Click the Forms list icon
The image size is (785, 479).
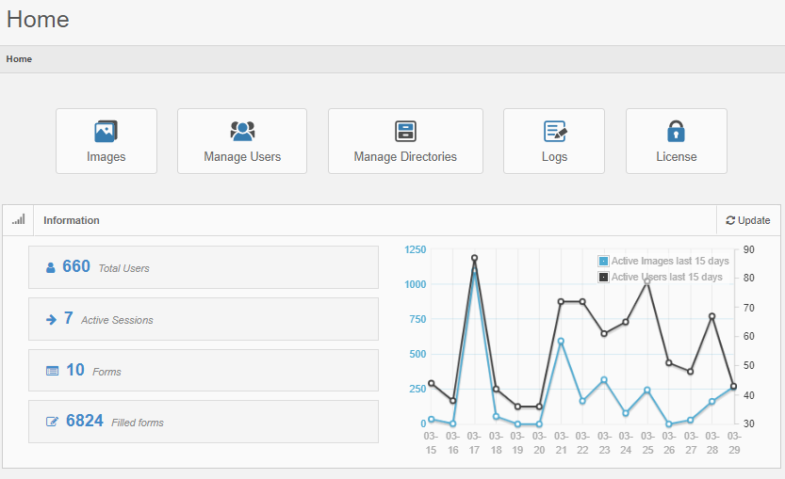[x=53, y=372]
